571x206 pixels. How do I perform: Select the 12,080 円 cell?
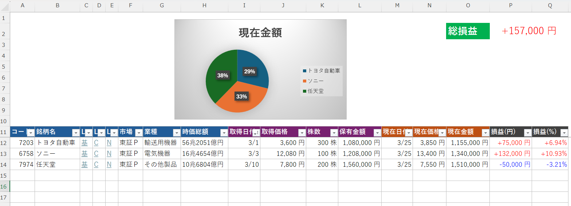coord(283,154)
